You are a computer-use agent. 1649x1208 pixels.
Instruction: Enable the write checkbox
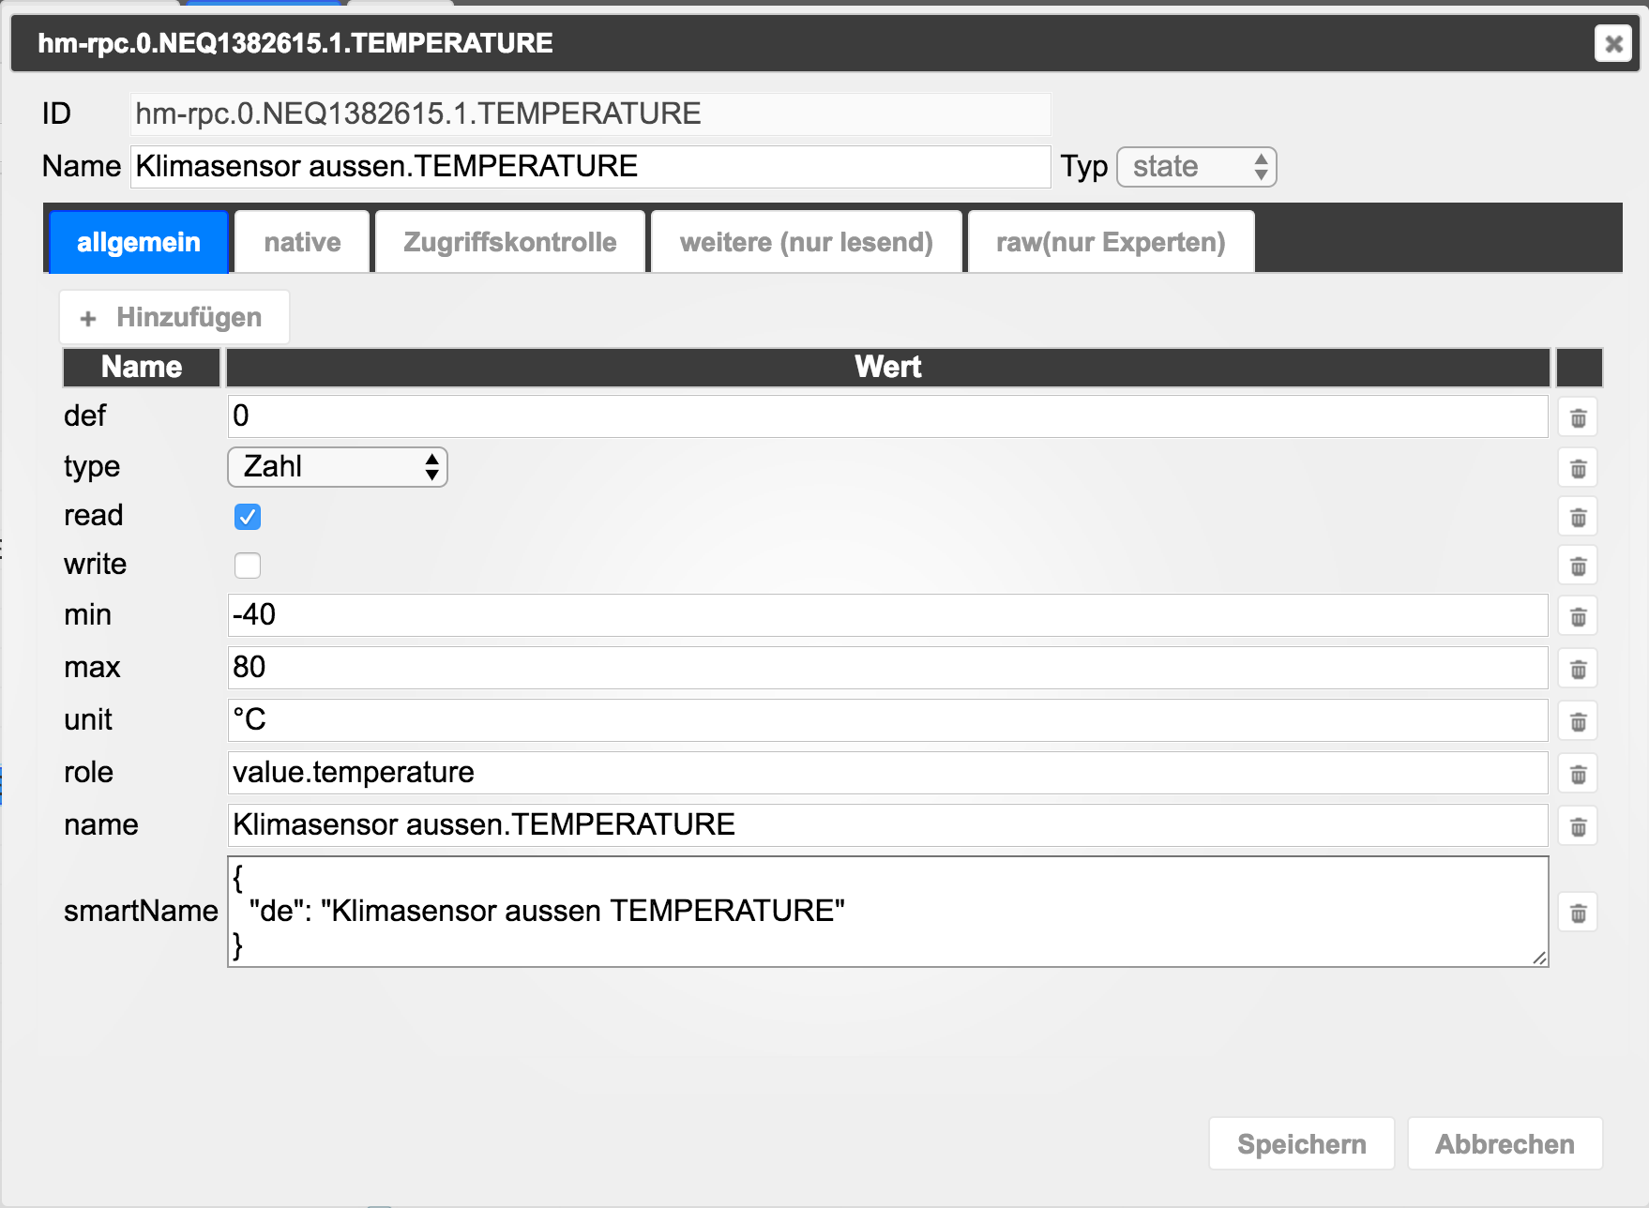pyautogui.click(x=248, y=566)
